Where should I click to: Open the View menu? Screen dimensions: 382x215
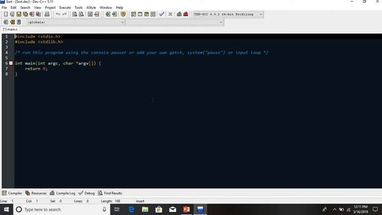pyautogui.click(x=37, y=8)
